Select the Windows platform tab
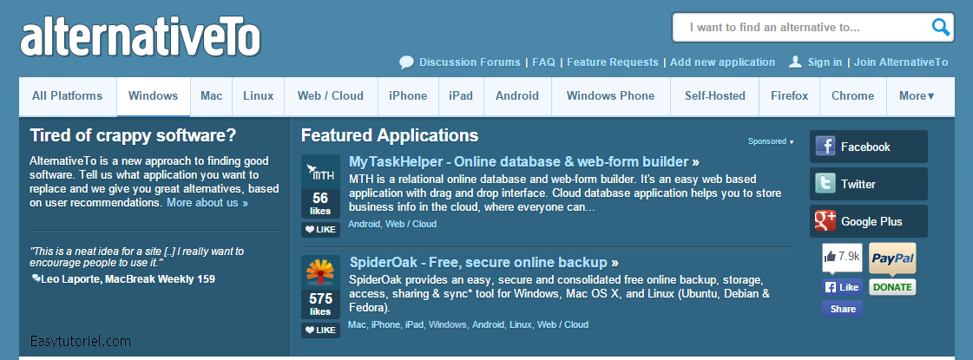973x360 pixels. 154,96
